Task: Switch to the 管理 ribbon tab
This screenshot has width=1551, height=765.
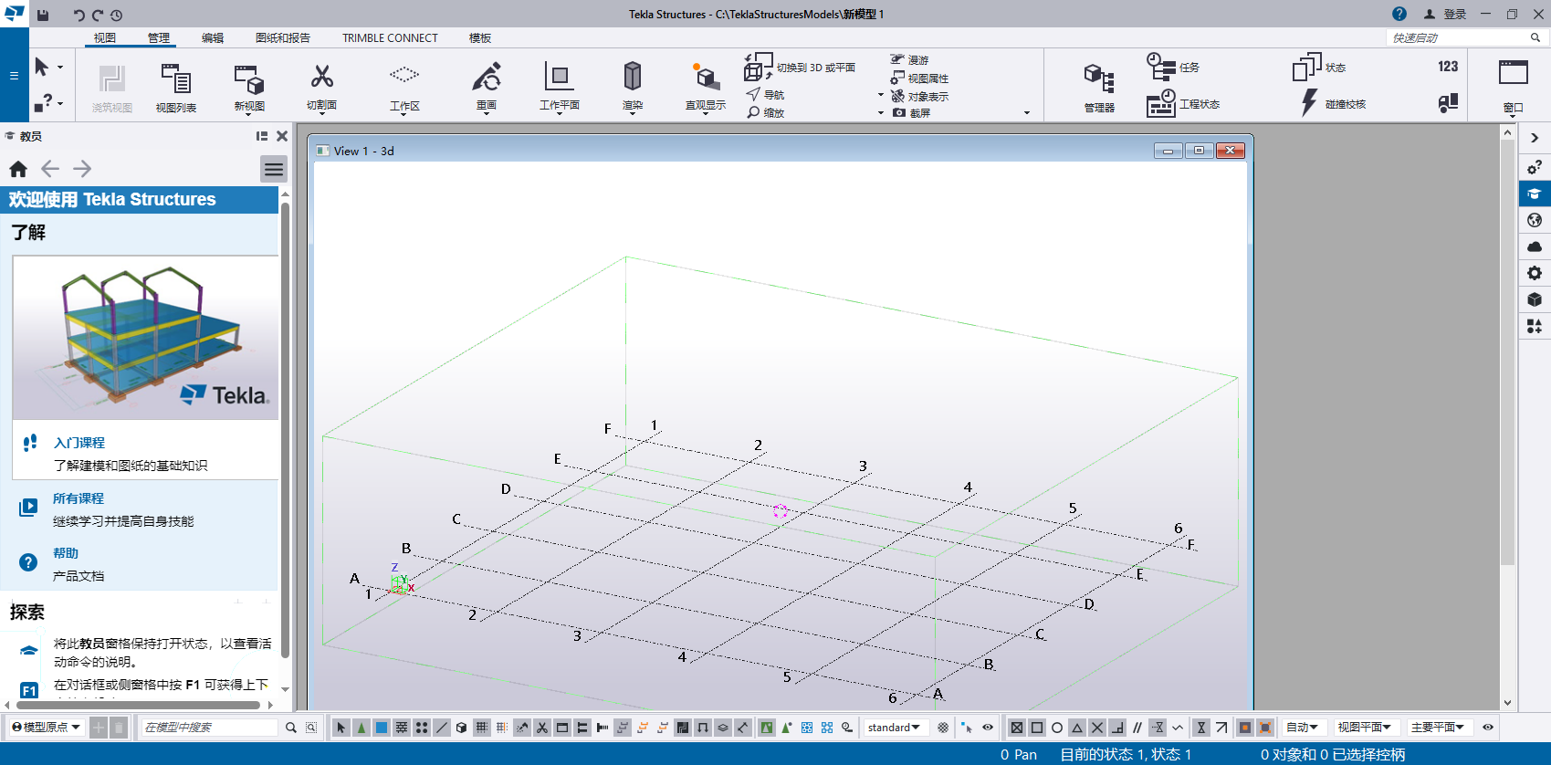Action: 159,37
